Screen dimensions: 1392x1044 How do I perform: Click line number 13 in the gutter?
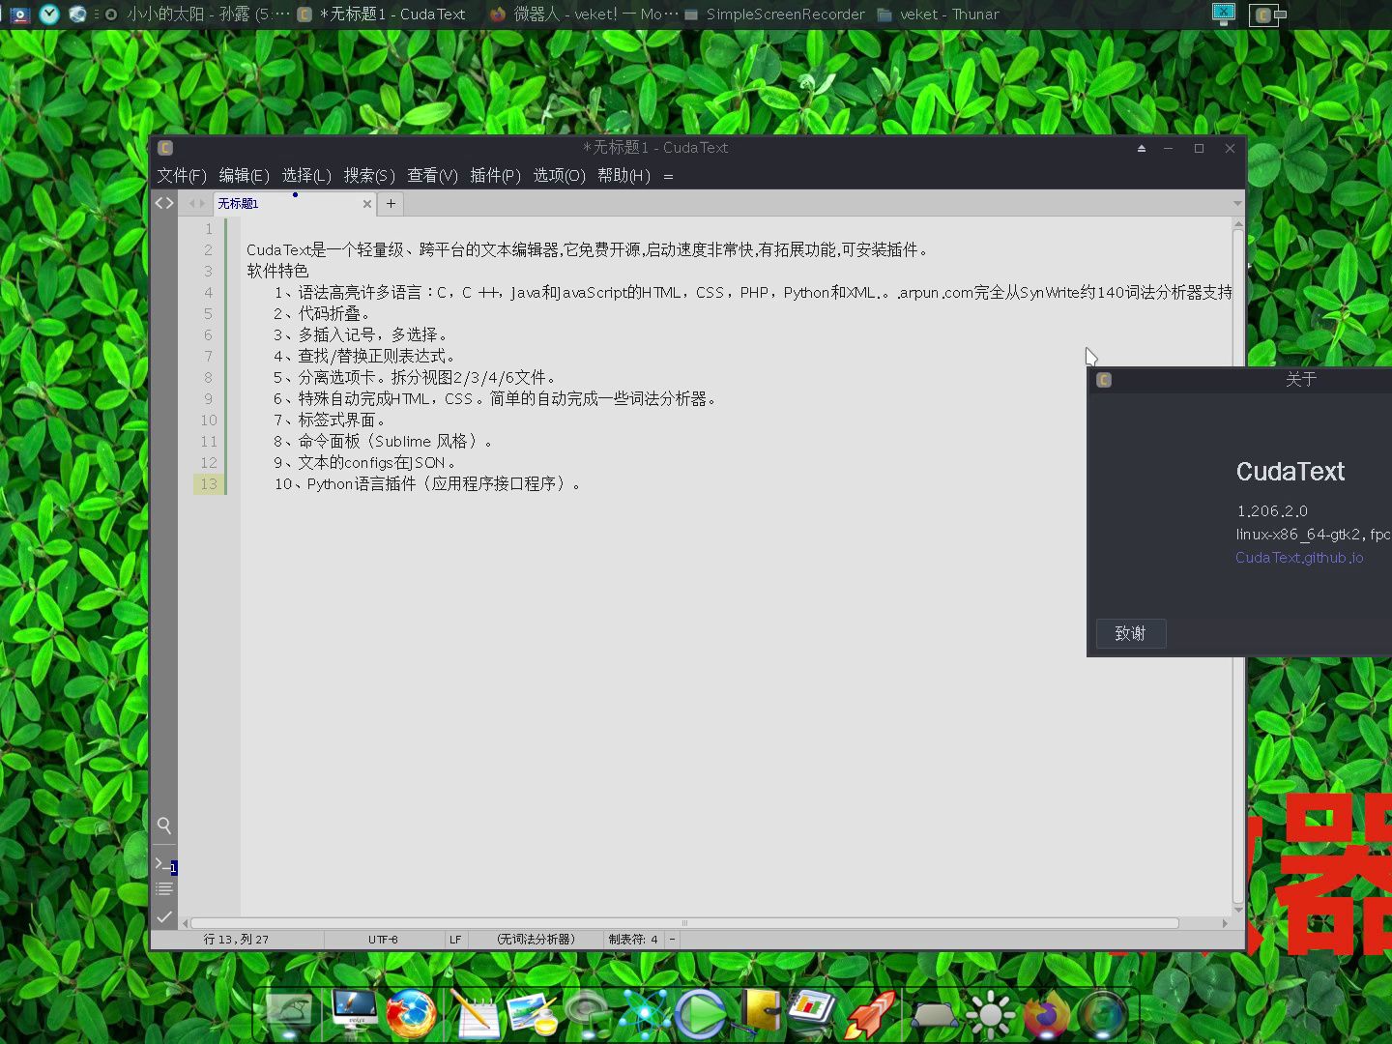[209, 483]
